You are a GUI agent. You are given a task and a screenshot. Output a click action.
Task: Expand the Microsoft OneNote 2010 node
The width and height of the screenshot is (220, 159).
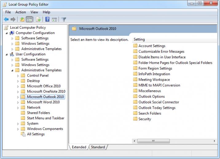click(18, 92)
